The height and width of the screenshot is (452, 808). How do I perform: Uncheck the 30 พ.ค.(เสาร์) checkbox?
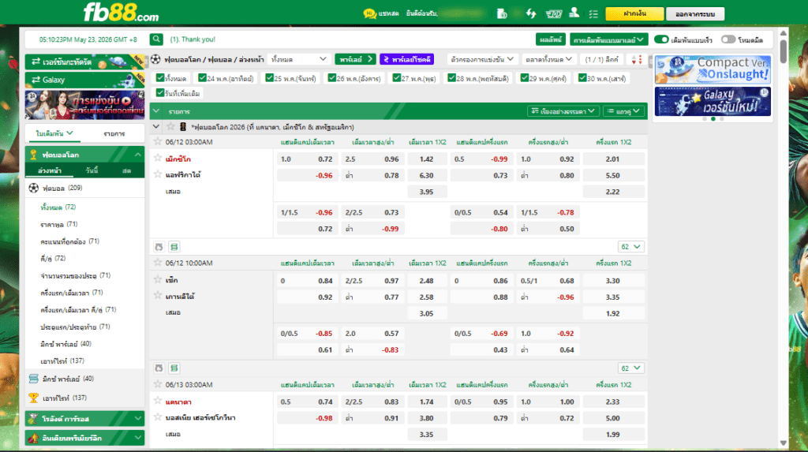(x=582, y=78)
